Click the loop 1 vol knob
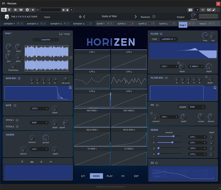This screenshot has height=190, width=221. point(9,47)
